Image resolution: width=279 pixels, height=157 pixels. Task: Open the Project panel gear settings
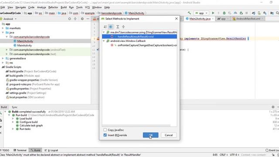click(x=82, y=19)
